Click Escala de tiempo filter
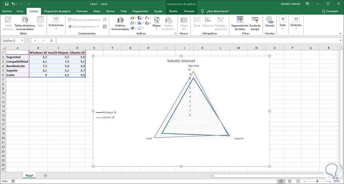The width and height of the screenshot is (344, 184). point(255,24)
